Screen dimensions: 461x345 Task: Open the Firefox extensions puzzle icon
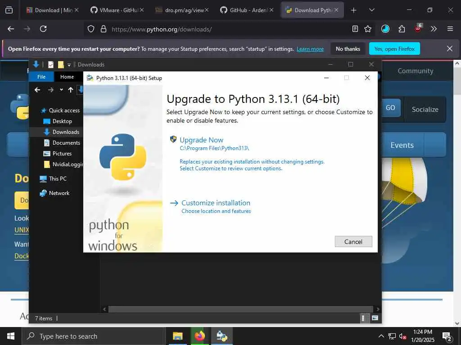click(402, 29)
